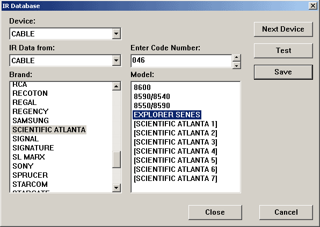Image resolution: width=320 pixels, height=227 pixels.
Task: Click the Close button at bottom
Action: click(x=215, y=213)
